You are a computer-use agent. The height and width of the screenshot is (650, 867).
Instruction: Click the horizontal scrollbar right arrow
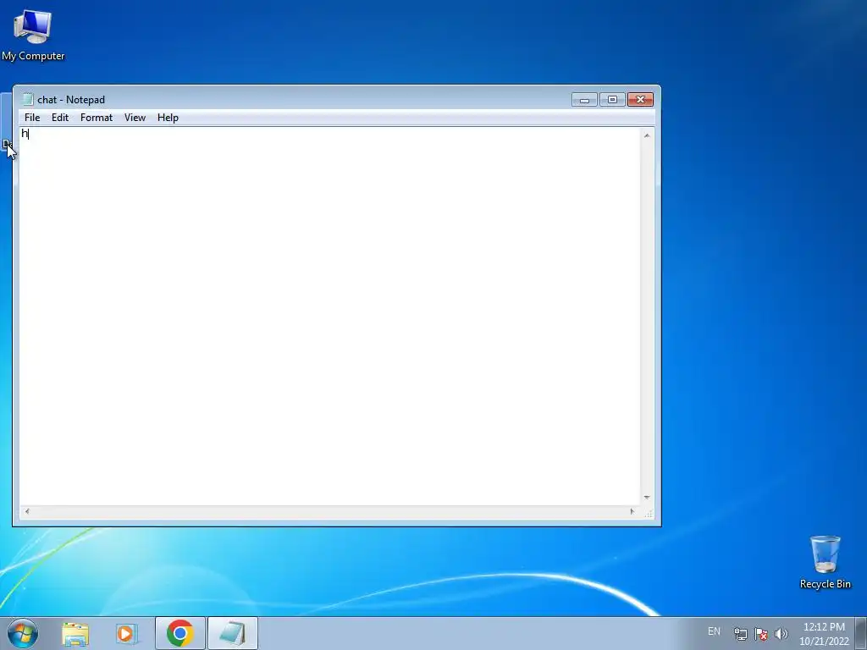[x=632, y=512]
